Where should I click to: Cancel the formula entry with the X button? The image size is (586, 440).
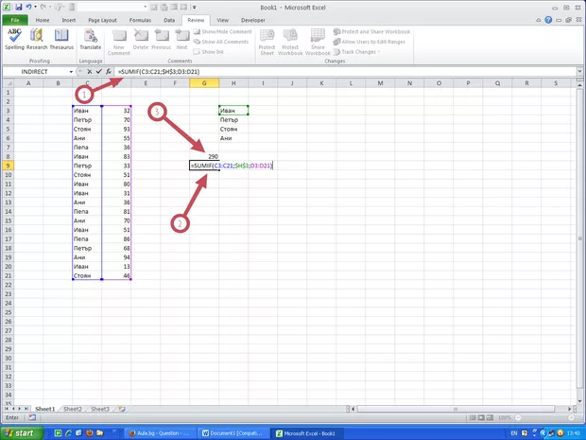click(x=88, y=72)
